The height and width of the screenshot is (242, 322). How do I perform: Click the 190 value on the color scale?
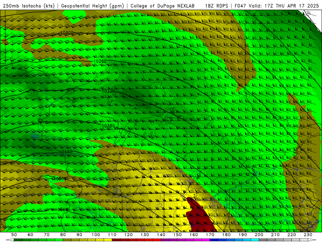[243, 235]
